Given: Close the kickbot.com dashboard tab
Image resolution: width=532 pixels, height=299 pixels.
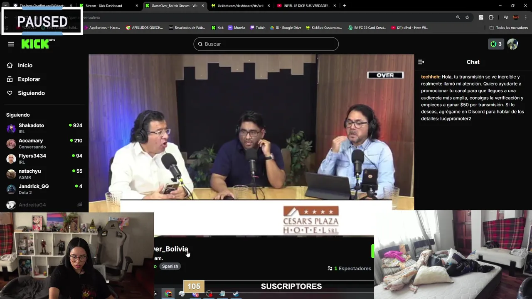Looking at the screenshot, I should [268, 6].
